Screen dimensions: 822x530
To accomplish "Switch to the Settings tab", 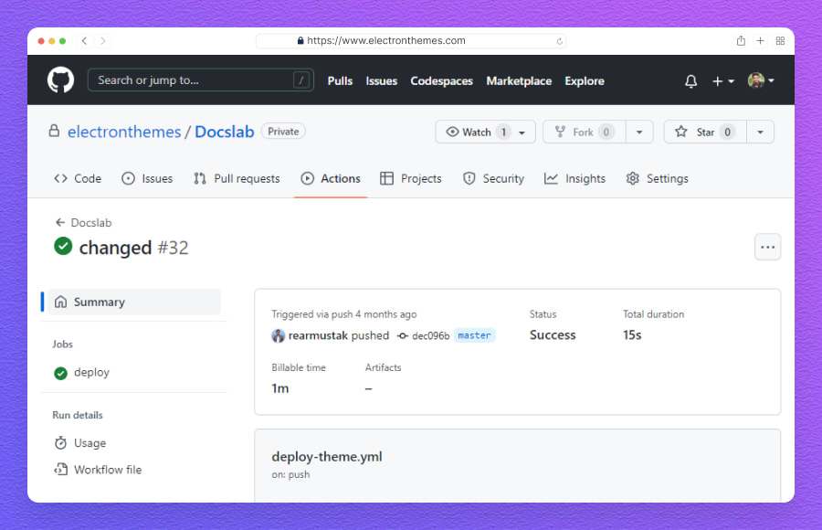I will point(657,178).
